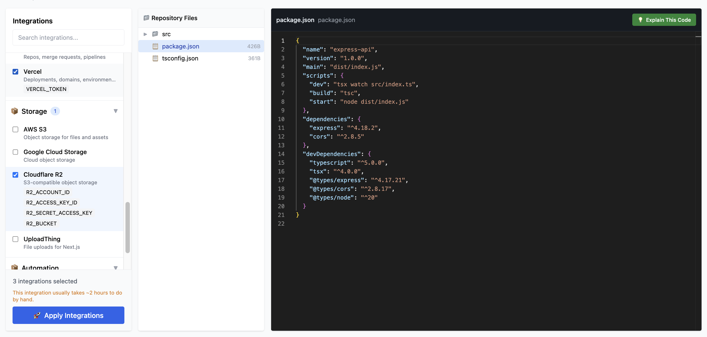Screen dimensions: 707x337
Task: Click the Search integrations field
Action: [68, 38]
